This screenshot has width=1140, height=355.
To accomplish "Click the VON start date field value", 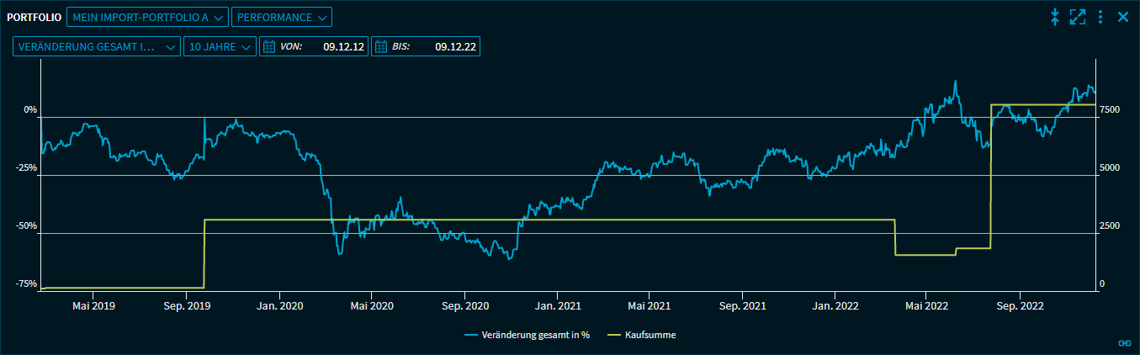I will click(343, 47).
